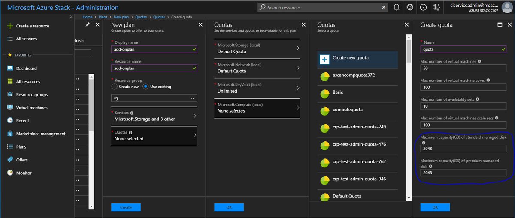Click the pie icon beside crp-test-admin-quota-249
Screen dimensions: 515x218
[x=324, y=128]
